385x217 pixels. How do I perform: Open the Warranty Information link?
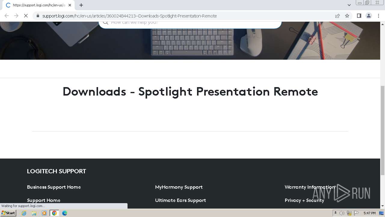[310, 187]
